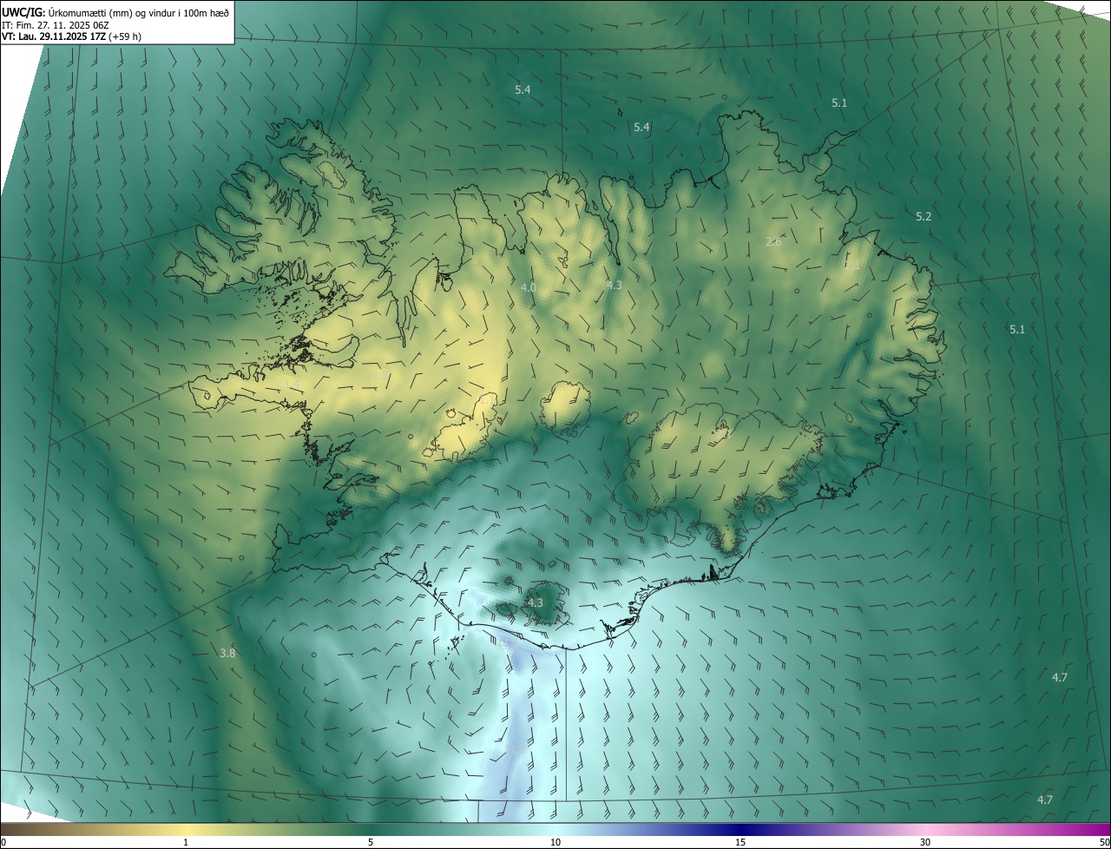
Task: Click the 0 tick on the colour scale
Action: (x=3, y=842)
